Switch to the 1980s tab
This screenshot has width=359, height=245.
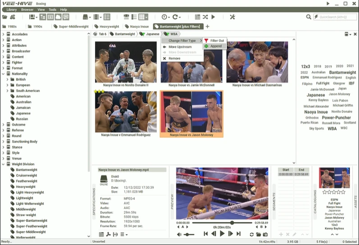click(9, 27)
